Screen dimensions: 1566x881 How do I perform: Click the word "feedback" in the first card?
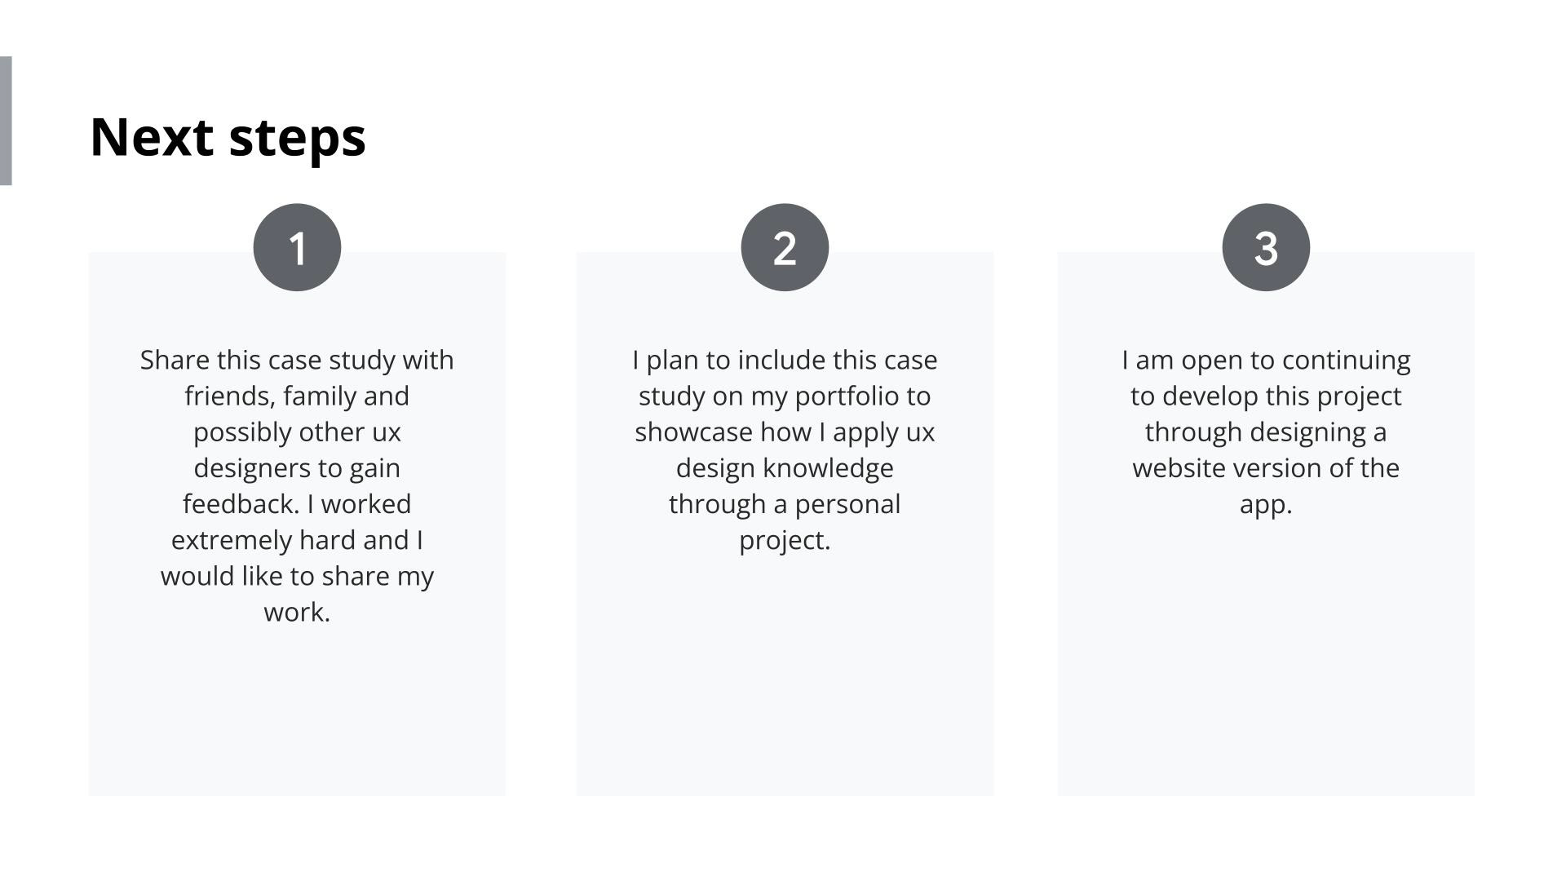[241, 504]
